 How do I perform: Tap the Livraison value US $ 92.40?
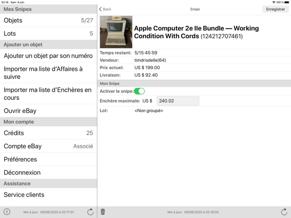[146, 75]
